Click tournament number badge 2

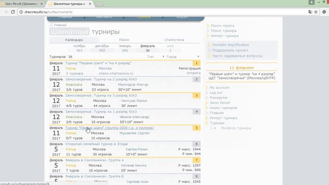pos(196,79)
